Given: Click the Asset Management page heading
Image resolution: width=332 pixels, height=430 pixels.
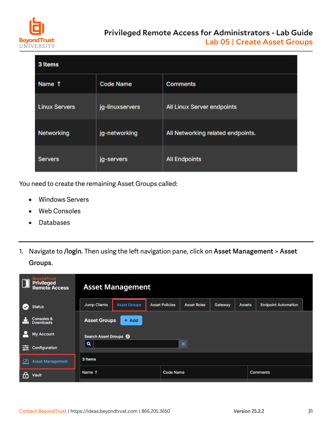Looking at the screenshot, I should pyautogui.click(x=117, y=287).
